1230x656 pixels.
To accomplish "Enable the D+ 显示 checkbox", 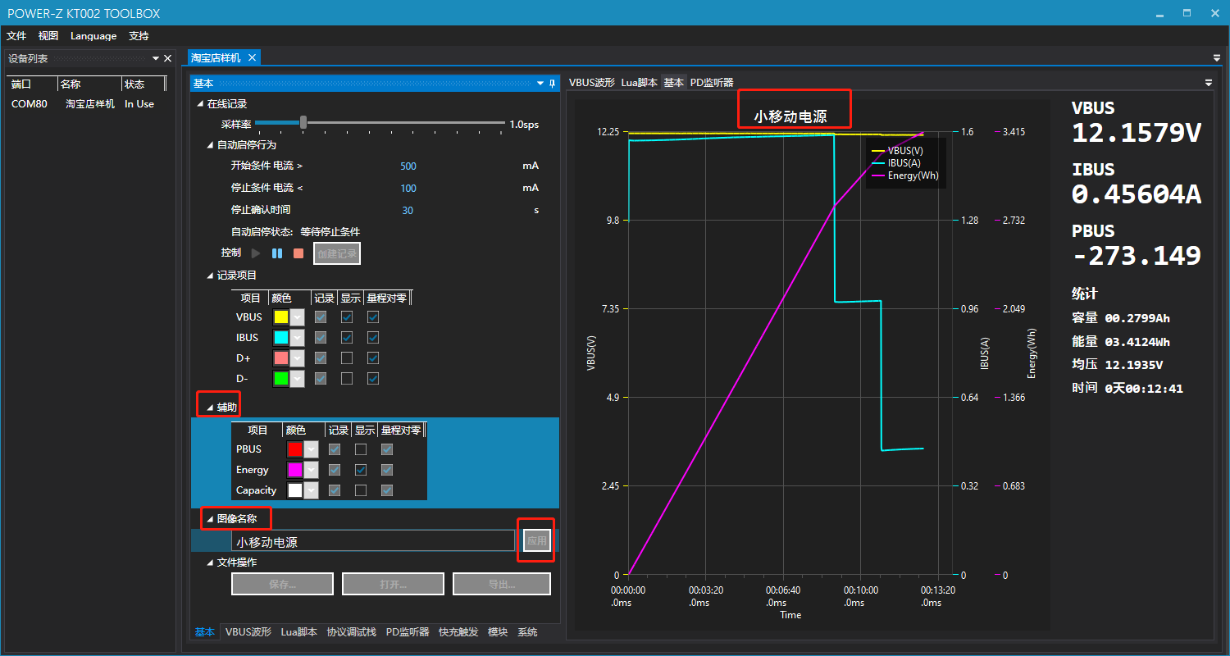I will tap(348, 358).
